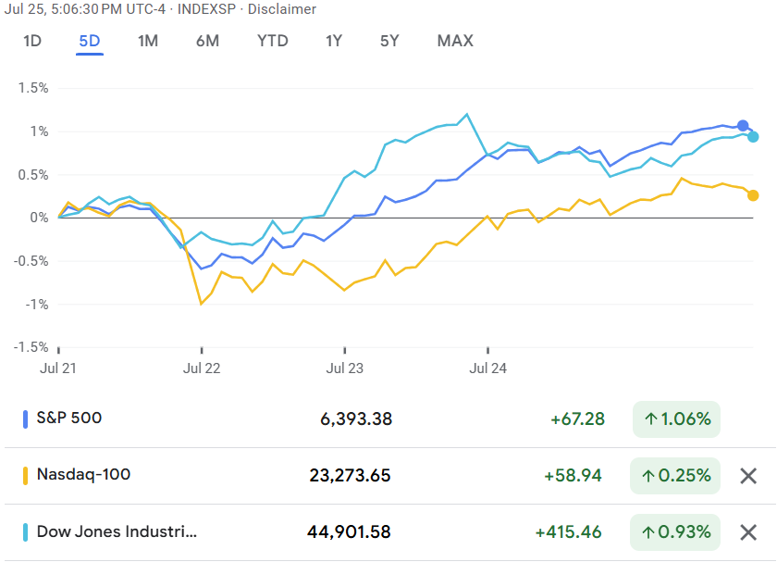Click the Dow Jones teal endpoint dot

click(753, 137)
